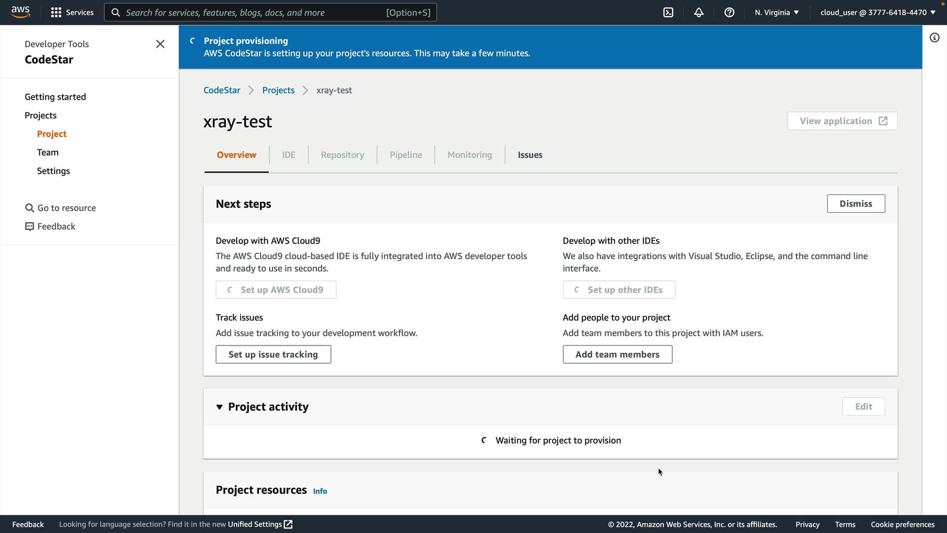Dismiss the Next steps panel

pyautogui.click(x=856, y=204)
